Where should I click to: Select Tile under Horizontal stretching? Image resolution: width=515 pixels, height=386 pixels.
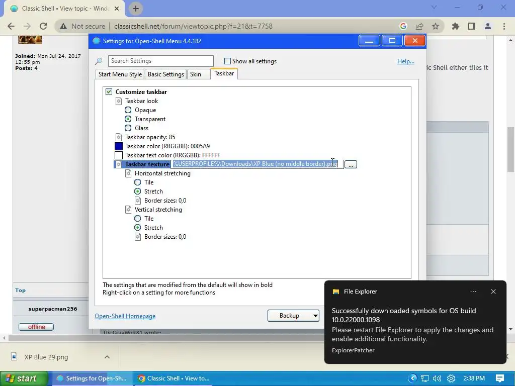point(138,182)
